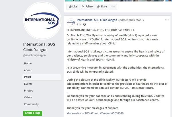The height and width of the screenshot is (117, 172).
Task: View the Photos section
Action: click(28, 91)
